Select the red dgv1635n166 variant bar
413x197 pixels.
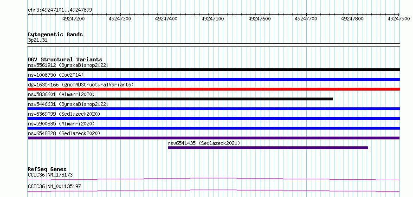213,89
